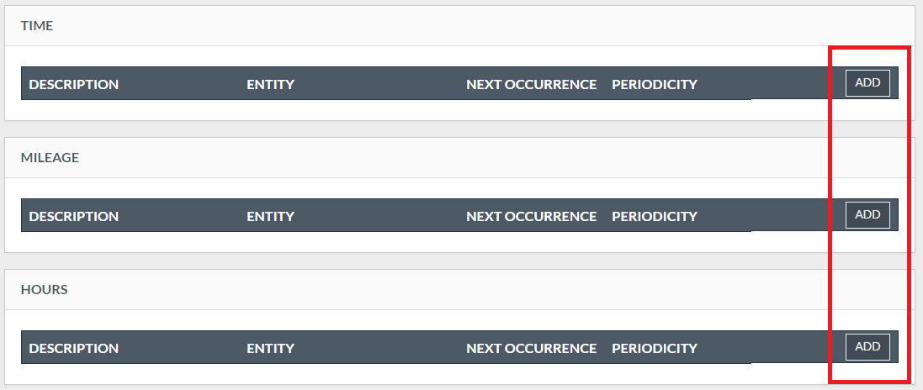Sort TIME table by ENTITY column

tap(270, 84)
